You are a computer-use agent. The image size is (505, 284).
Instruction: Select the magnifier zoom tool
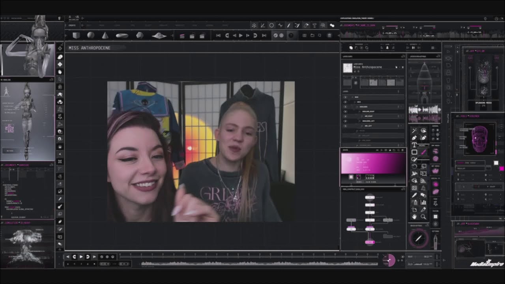point(423,217)
